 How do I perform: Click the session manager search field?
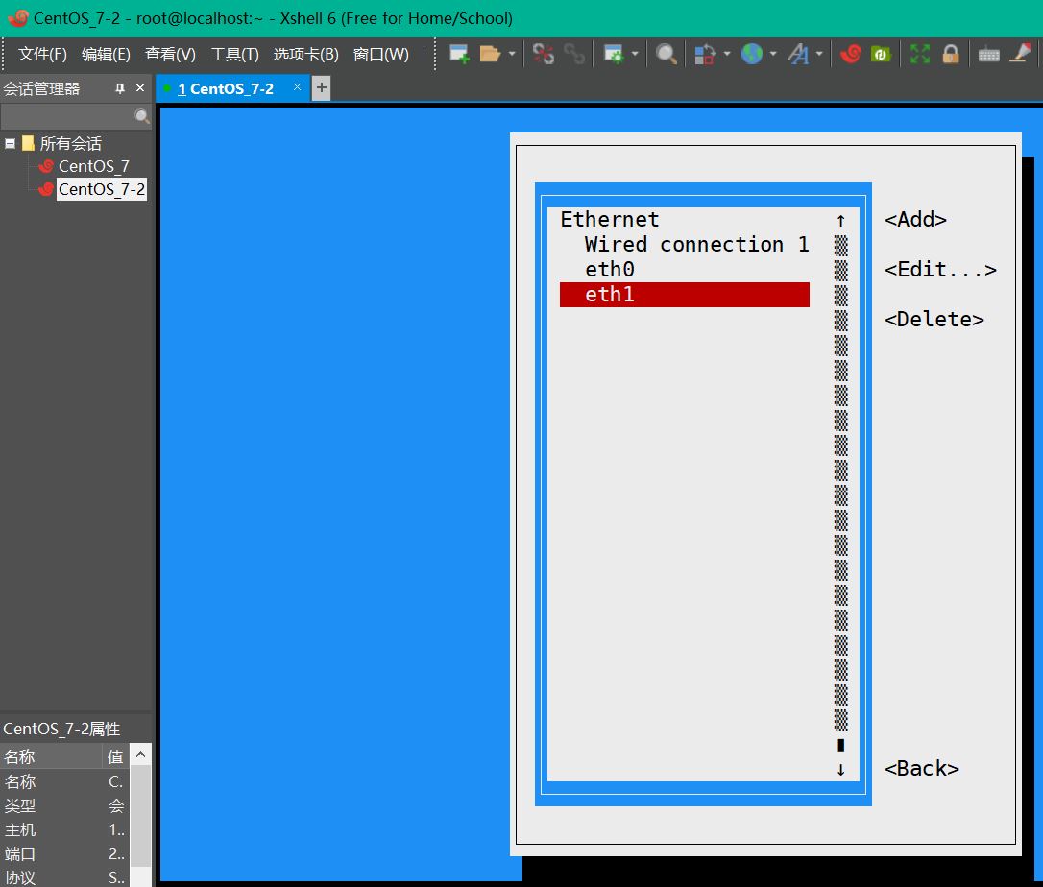[67, 116]
